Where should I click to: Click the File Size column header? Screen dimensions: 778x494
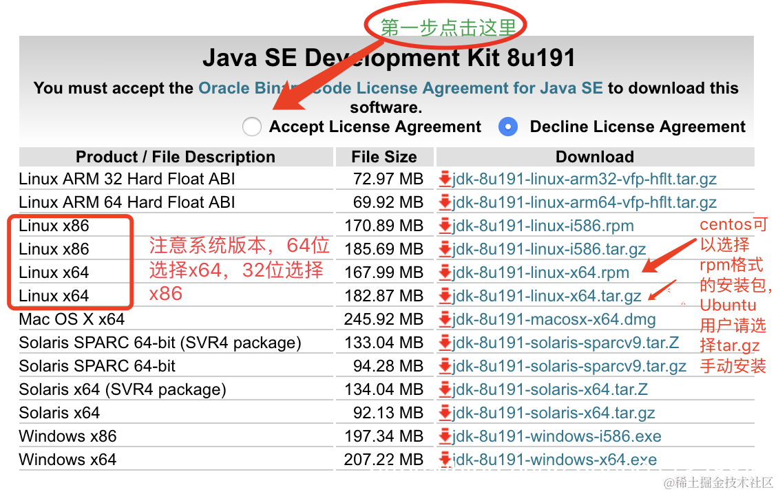point(385,157)
